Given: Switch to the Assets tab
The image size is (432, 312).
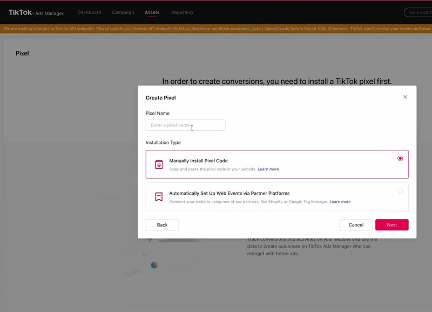Looking at the screenshot, I should coord(152,12).
